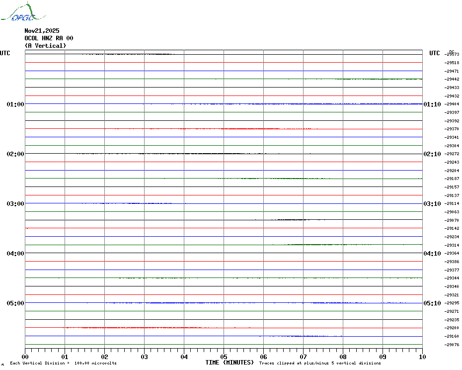The width and height of the screenshot is (462, 370).
Task: Select the 05:10 time label on right
Action: (x=432, y=303)
